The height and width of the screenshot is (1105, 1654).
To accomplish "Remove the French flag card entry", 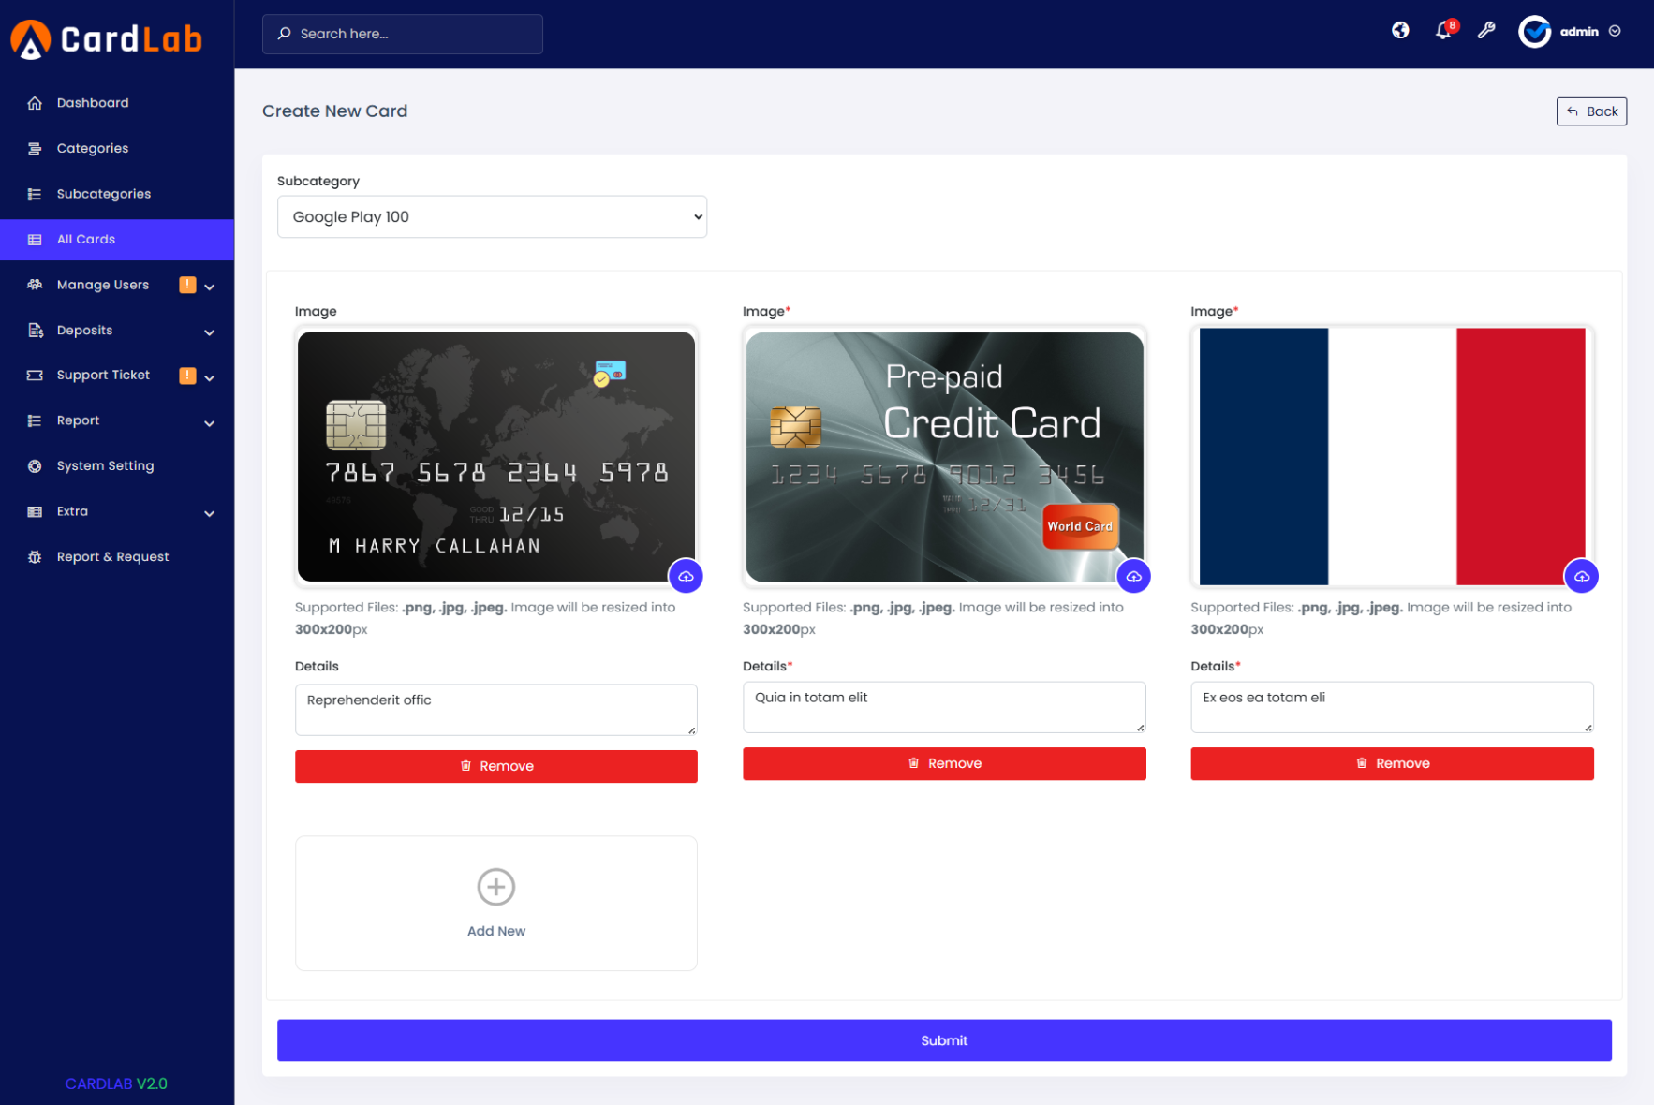I will (x=1392, y=763).
